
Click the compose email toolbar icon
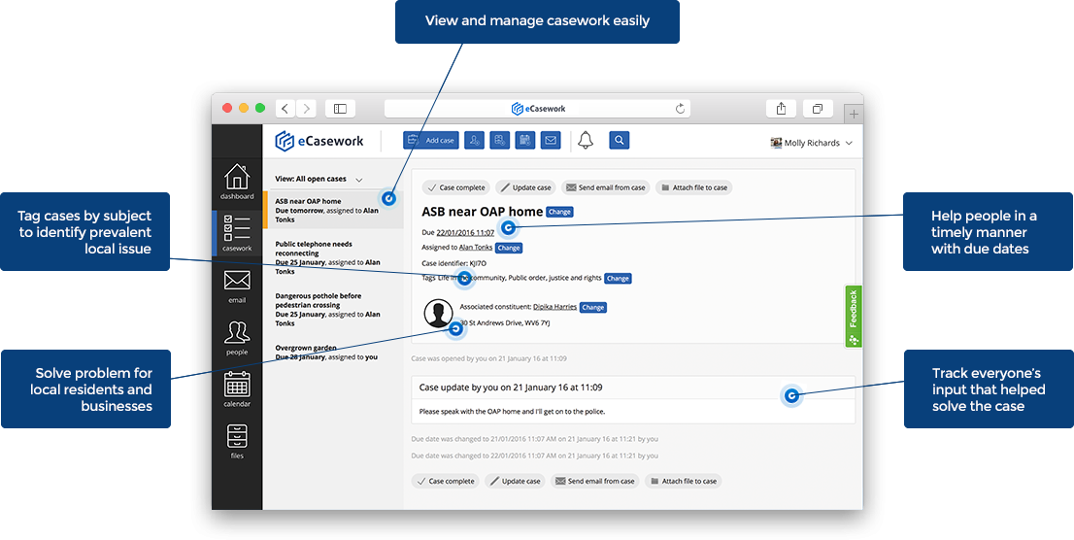[x=550, y=141]
